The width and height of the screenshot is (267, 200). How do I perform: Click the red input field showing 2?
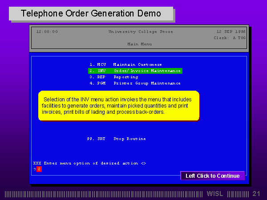pyautogui.click(x=39, y=169)
